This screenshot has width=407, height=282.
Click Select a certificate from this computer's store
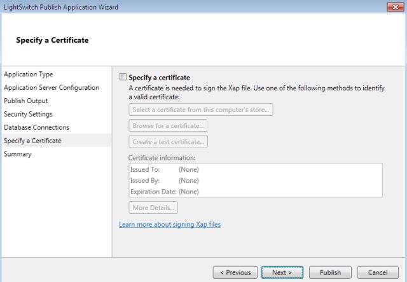pos(201,109)
